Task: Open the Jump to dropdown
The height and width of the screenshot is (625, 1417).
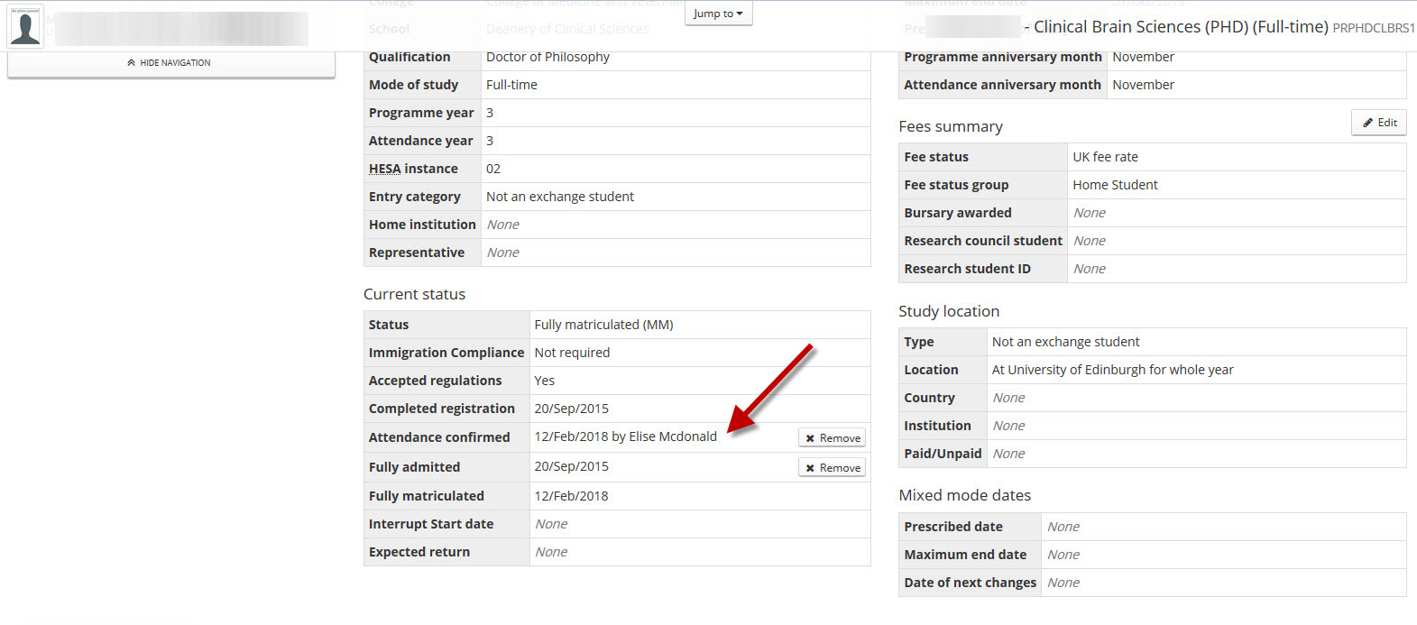Action: coord(718,14)
